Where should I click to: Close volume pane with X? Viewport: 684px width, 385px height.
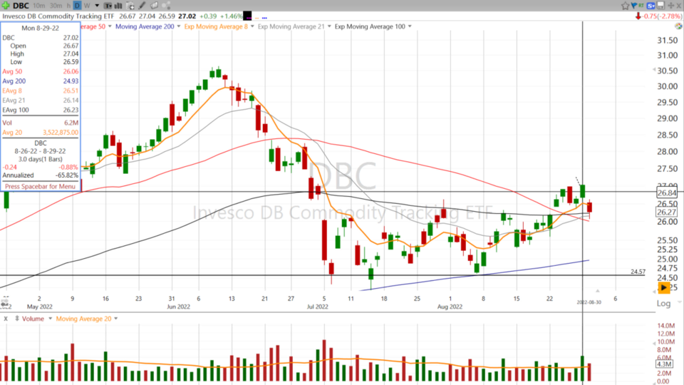click(x=6, y=319)
